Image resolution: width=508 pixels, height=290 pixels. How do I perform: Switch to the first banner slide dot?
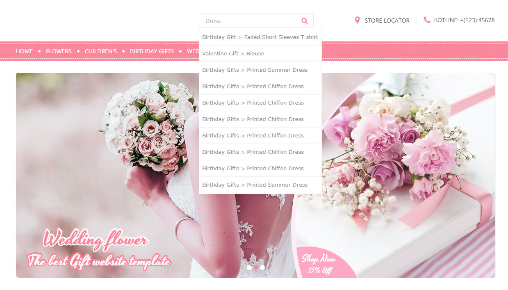[249, 267]
